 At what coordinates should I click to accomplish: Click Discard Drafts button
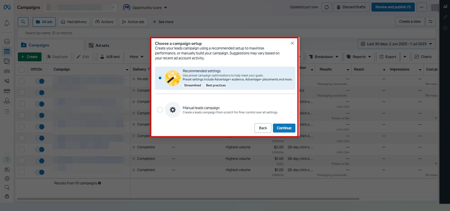(351, 7)
